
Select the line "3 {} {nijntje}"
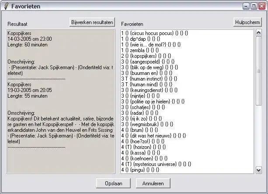click(x=140, y=96)
